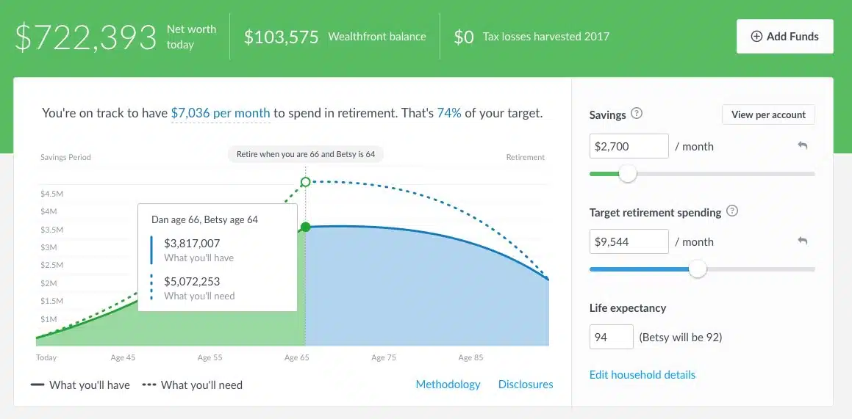Open the Edit household details link
The height and width of the screenshot is (419, 852).
coord(642,374)
